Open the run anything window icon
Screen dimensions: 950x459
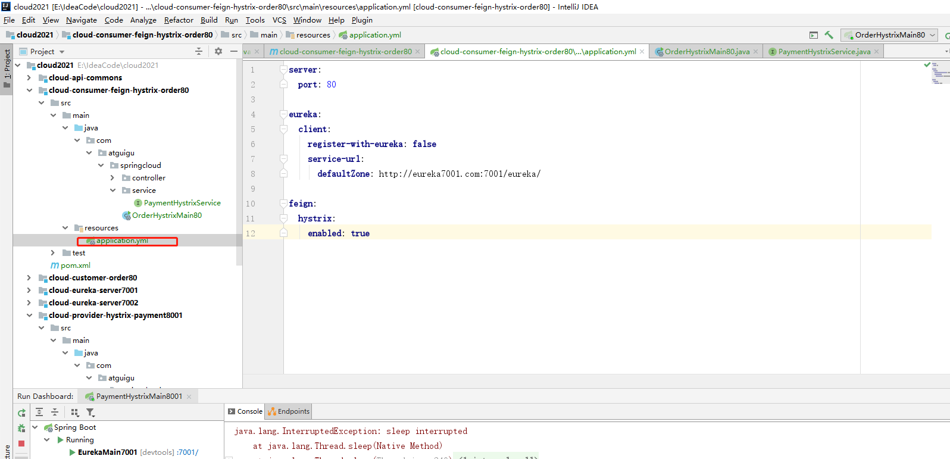click(x=814, y=35)
